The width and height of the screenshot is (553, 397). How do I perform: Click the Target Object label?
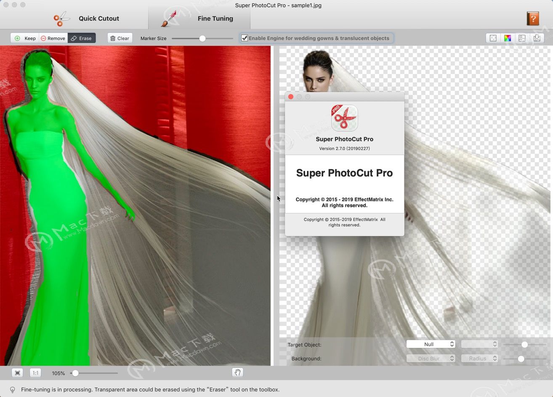click(304, 344)
